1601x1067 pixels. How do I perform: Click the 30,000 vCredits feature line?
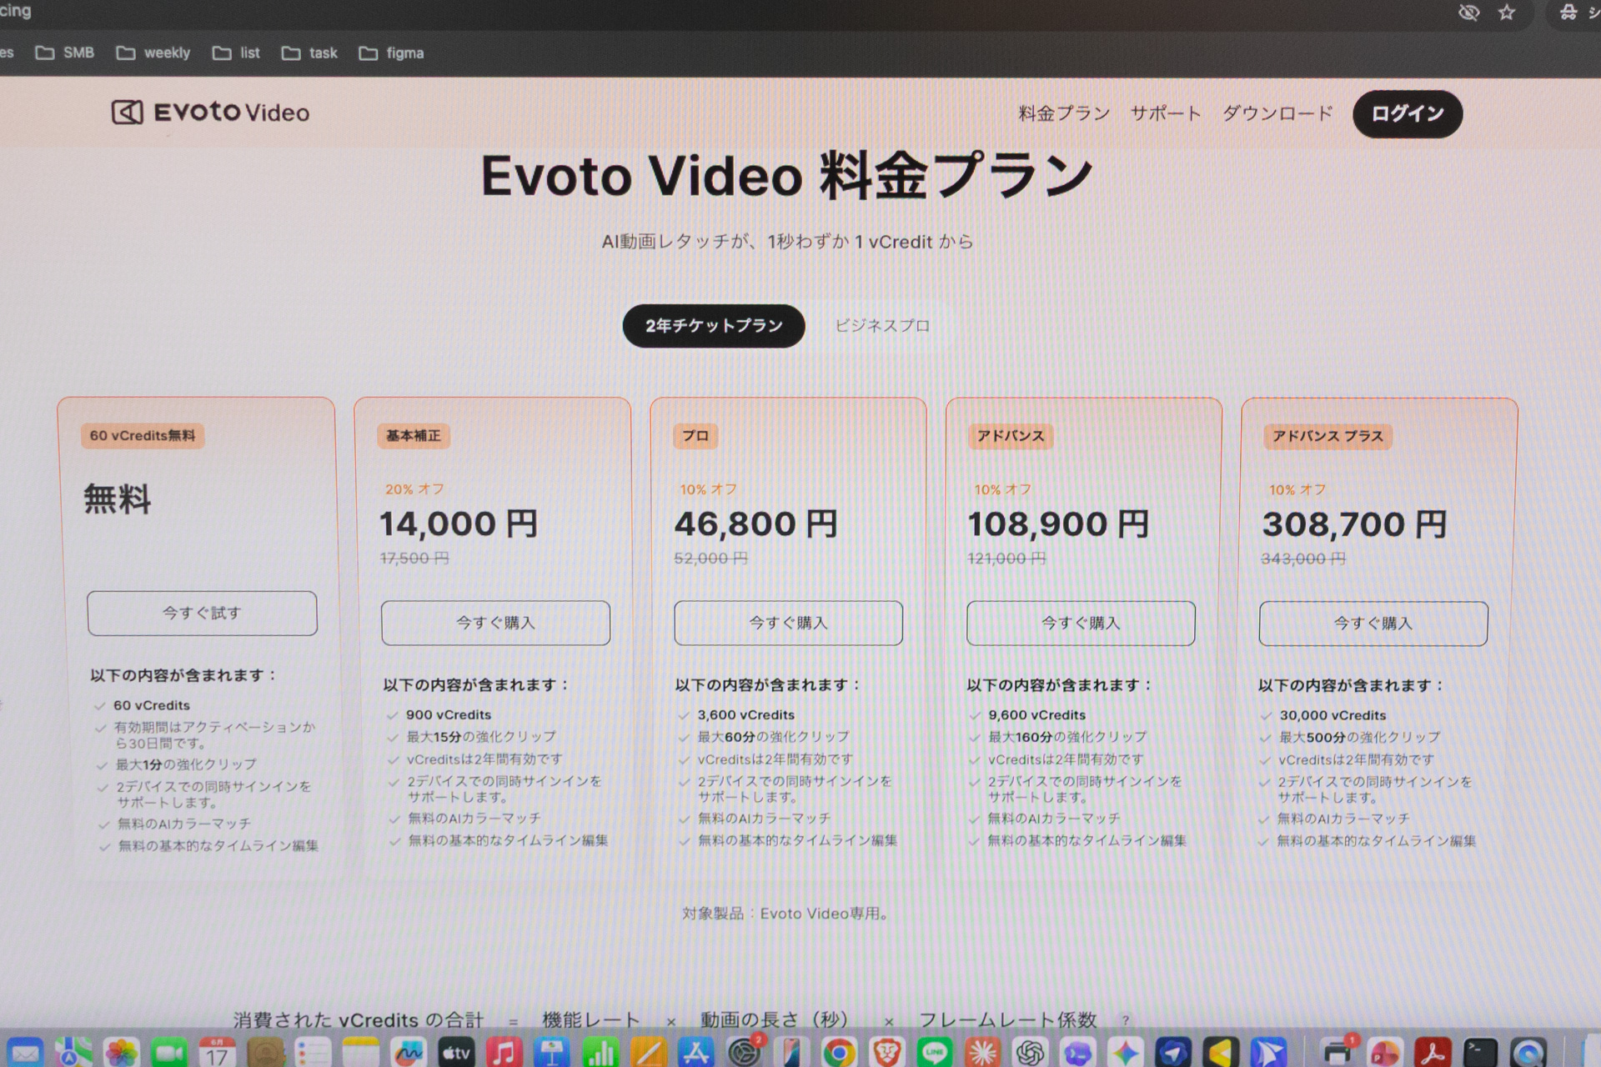1332,715
